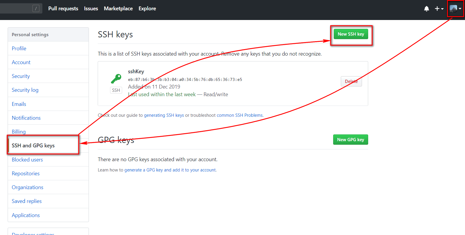The width and height of the screenshot is (465, 235).
Task: Open Organizations settings
Action: pyautogui.click(x=48, y=187)
